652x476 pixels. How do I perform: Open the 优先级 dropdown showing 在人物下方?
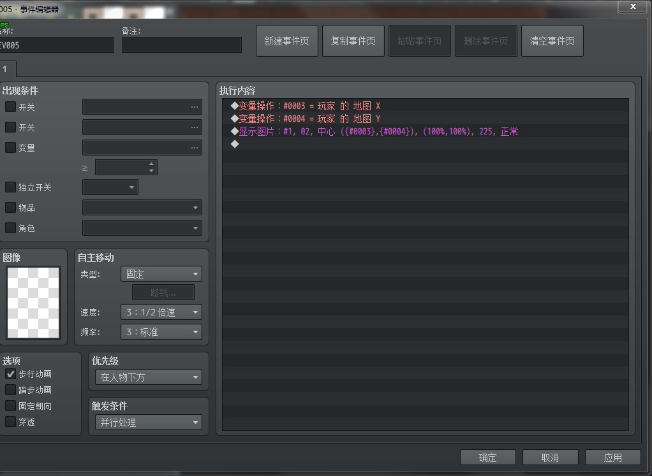(149, 377)
